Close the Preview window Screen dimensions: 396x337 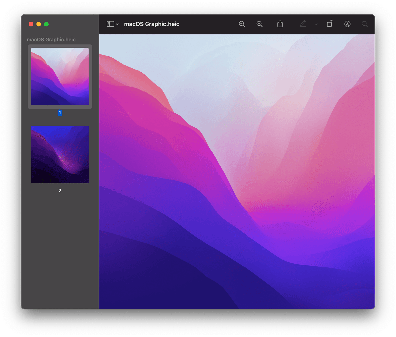(x=31, y=24)
